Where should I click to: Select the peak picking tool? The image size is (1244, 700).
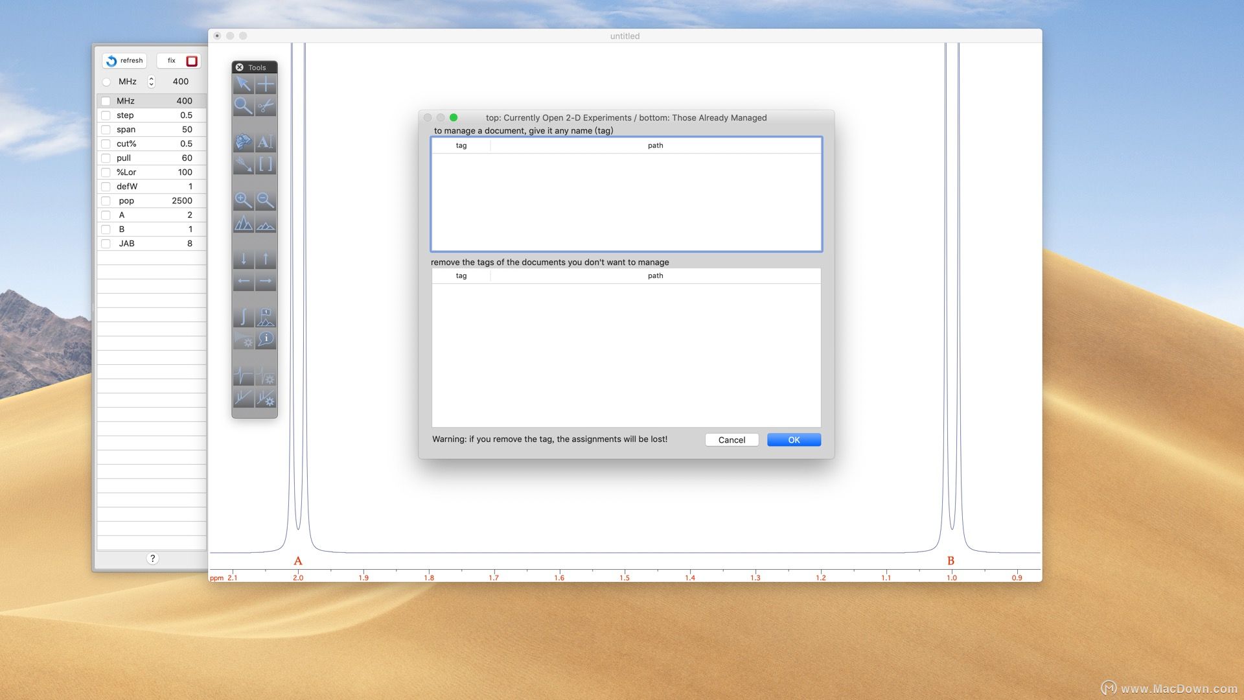coord(244,225)
